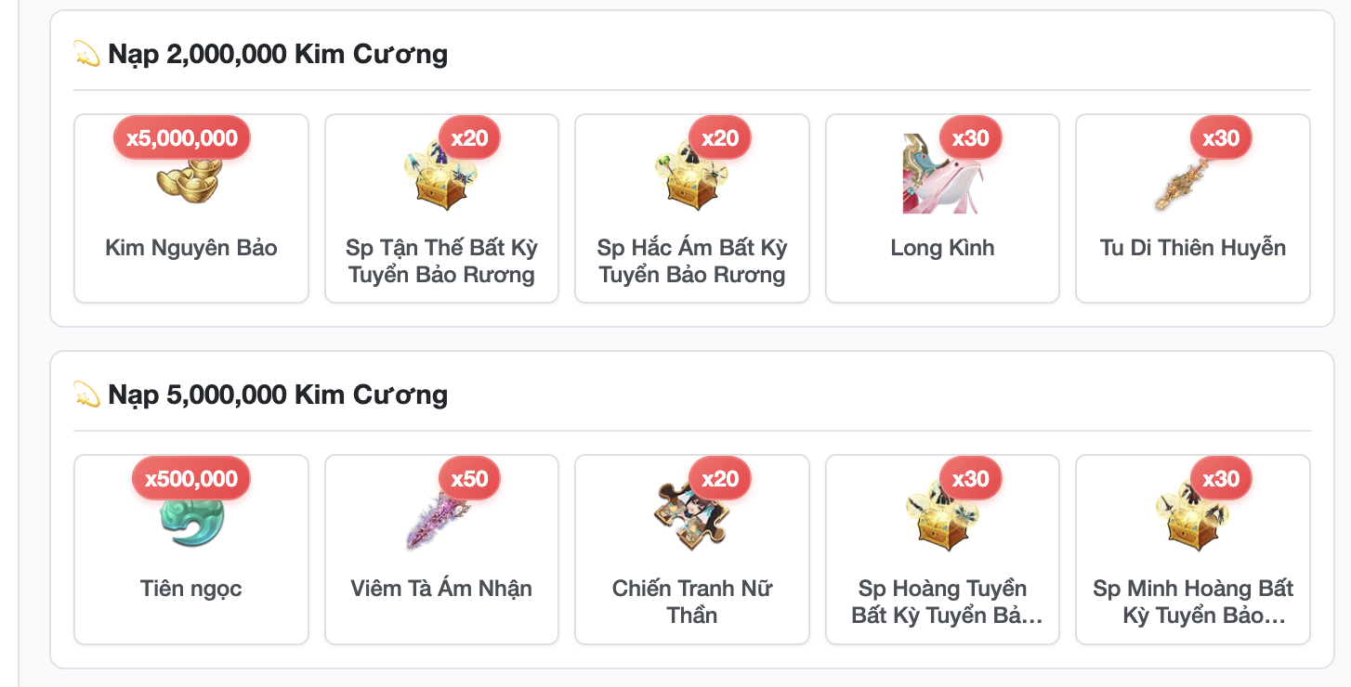Click the Nạp 5,000,000 Kim Cương heading
Screen dimensions: 1351x687
coord(278,395)
